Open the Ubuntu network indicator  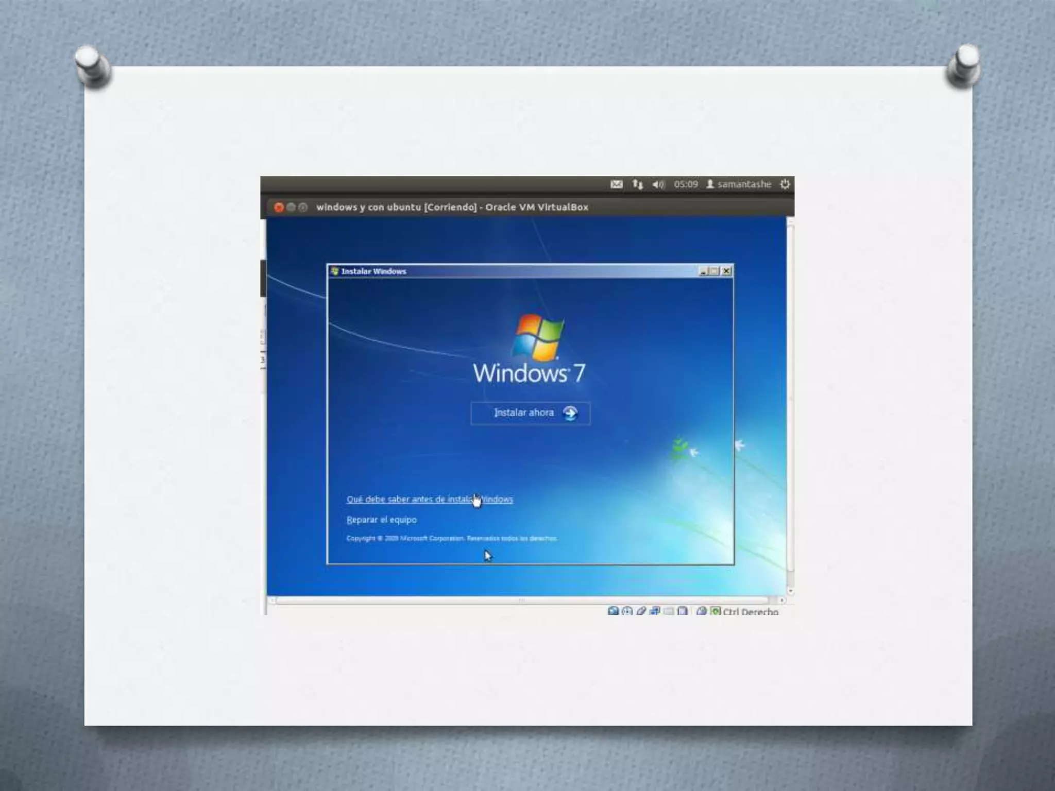click(638, 184)
